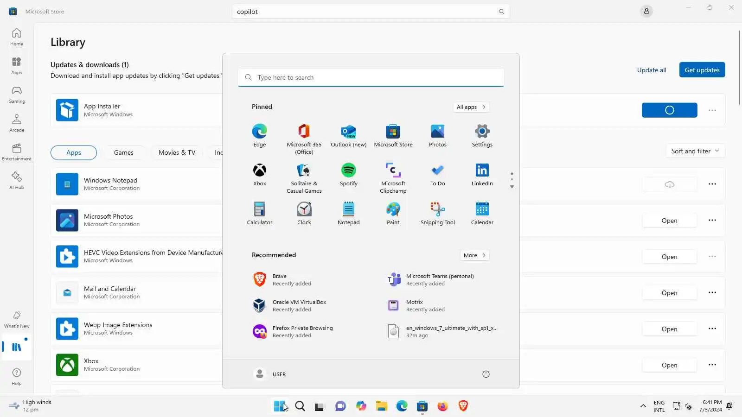Open Copilot from the taskbar

point(361,406)
